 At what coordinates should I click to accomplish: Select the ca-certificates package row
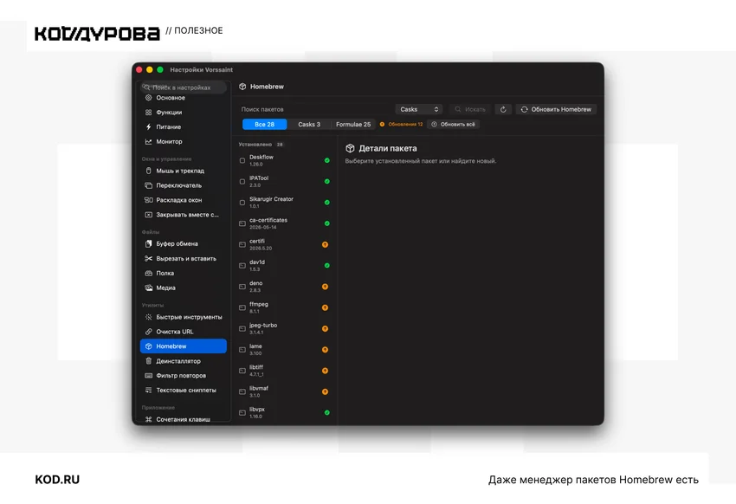click(285, 223)
